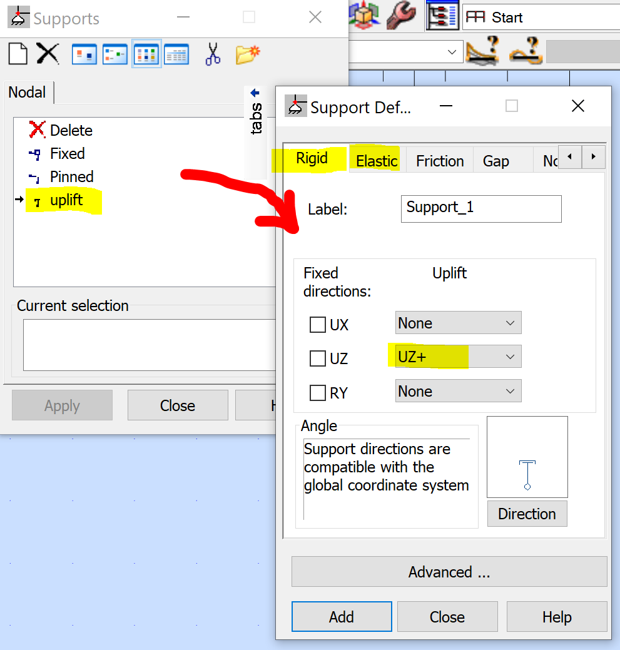Click the scissors icon in Supports toolbar
620x650 pixels.
click(x=213, y=54)
